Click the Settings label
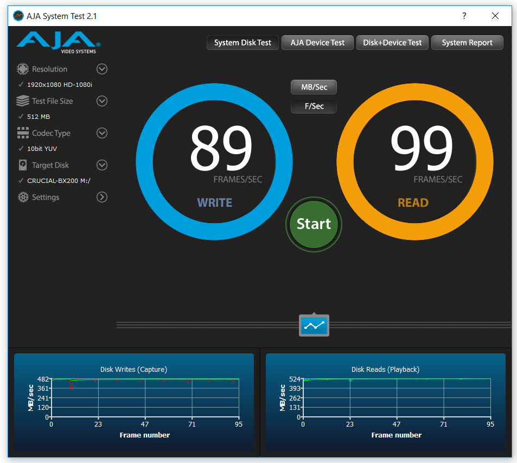517x463 pixels. coord(46,197)
